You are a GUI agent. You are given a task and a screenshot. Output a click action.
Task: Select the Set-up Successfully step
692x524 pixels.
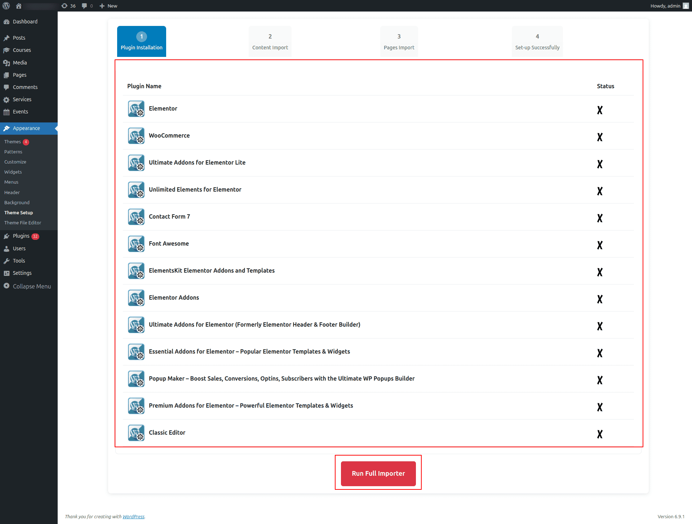tap(537, 42)
